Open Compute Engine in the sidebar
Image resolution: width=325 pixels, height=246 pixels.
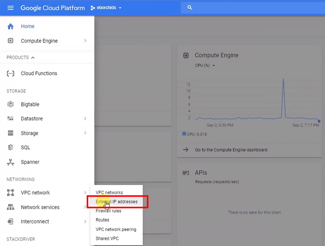coord(39,41)
